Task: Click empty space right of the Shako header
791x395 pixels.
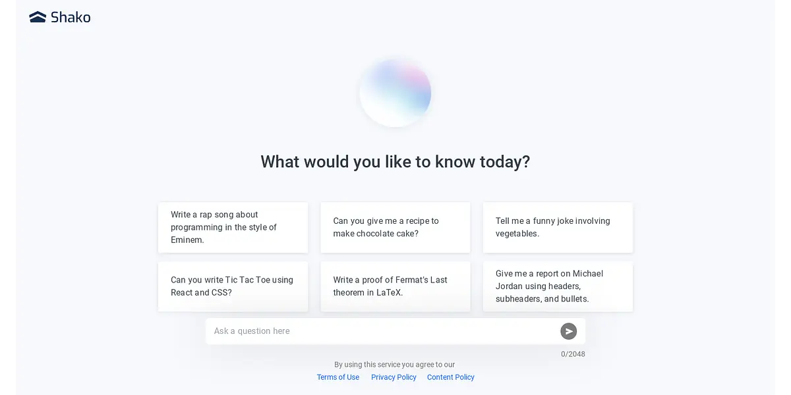Action: pos(428,18)
